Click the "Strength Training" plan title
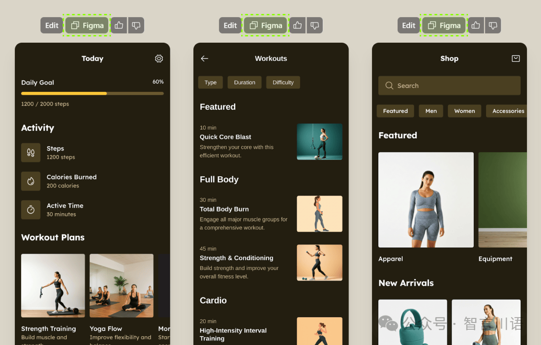Viewport: 541px width, 345px height. coord(49,329)
